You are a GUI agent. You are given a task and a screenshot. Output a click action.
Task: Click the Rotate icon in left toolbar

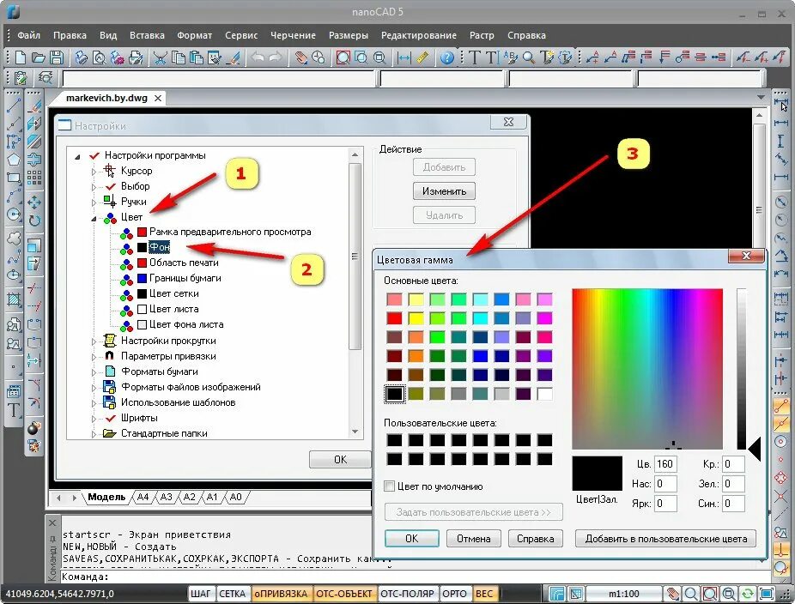[x=34, y=220]
